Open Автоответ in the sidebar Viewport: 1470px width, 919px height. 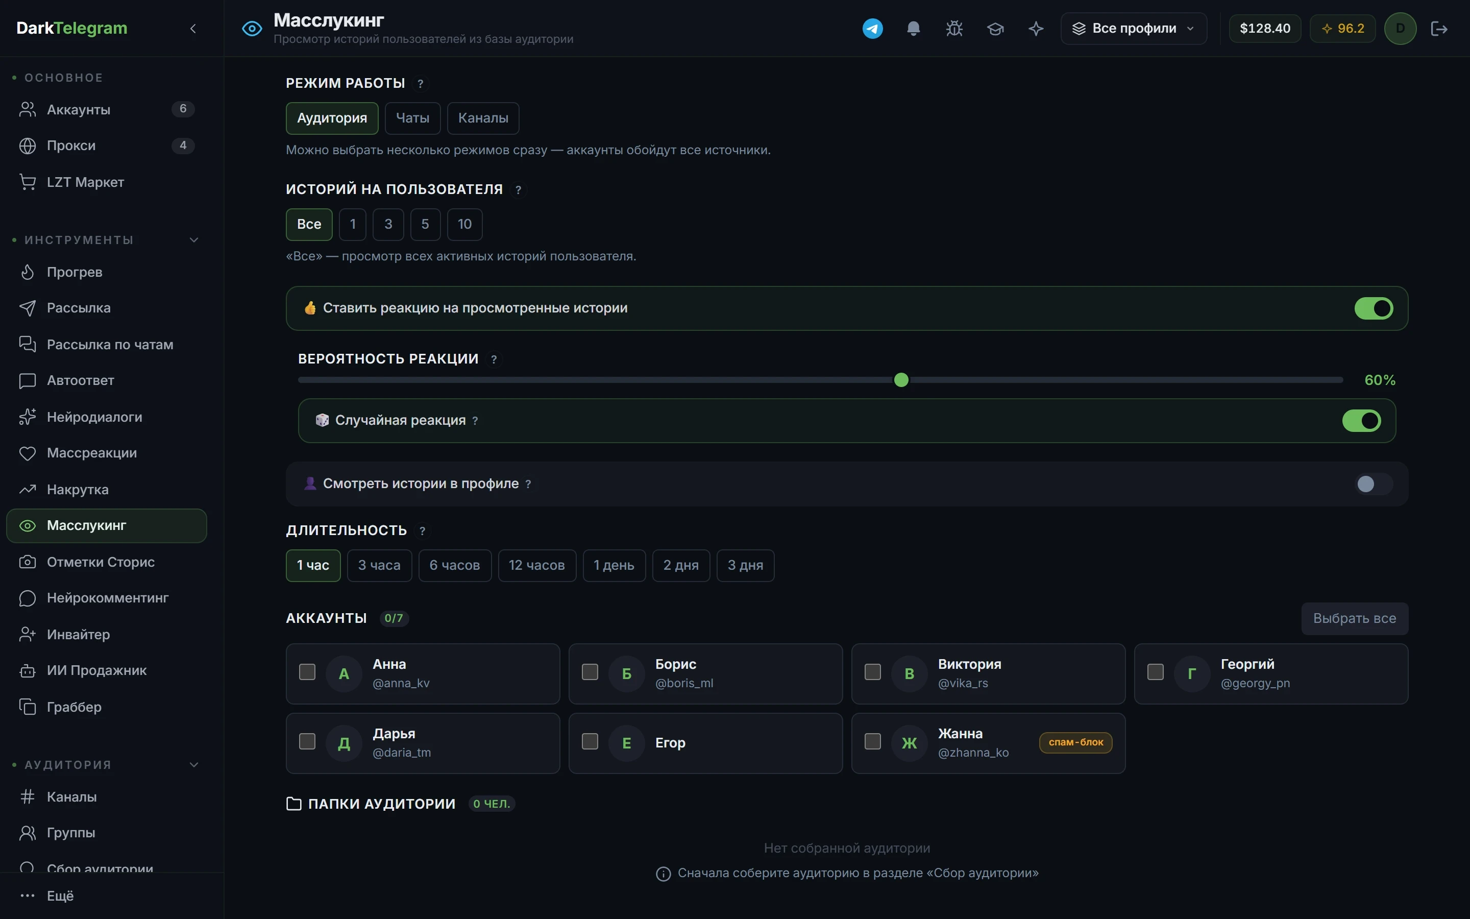pyautogui.click(x=106, y=380)
